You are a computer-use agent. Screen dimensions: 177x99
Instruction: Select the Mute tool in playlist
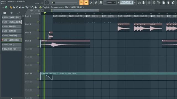pos(20,7)
